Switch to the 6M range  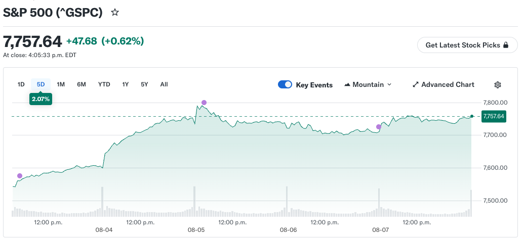pyautogui.click(x=82, y=84)
